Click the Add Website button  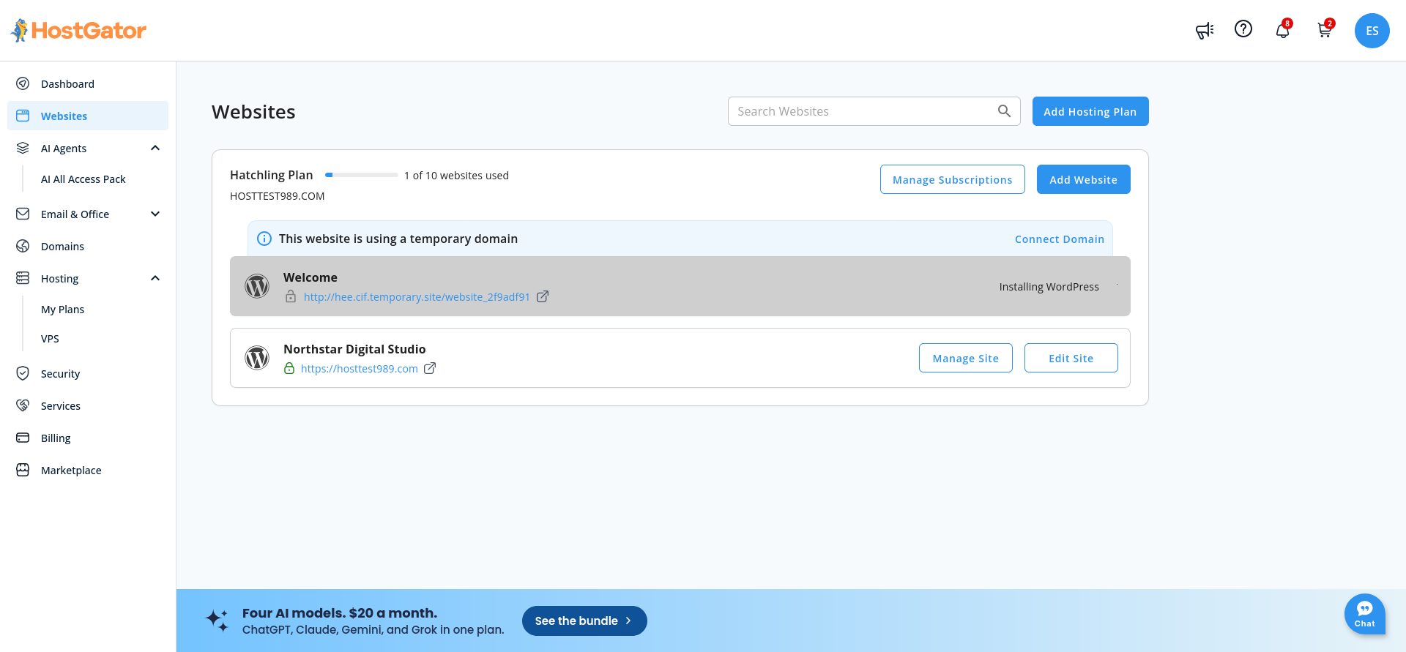point(1084,179)
